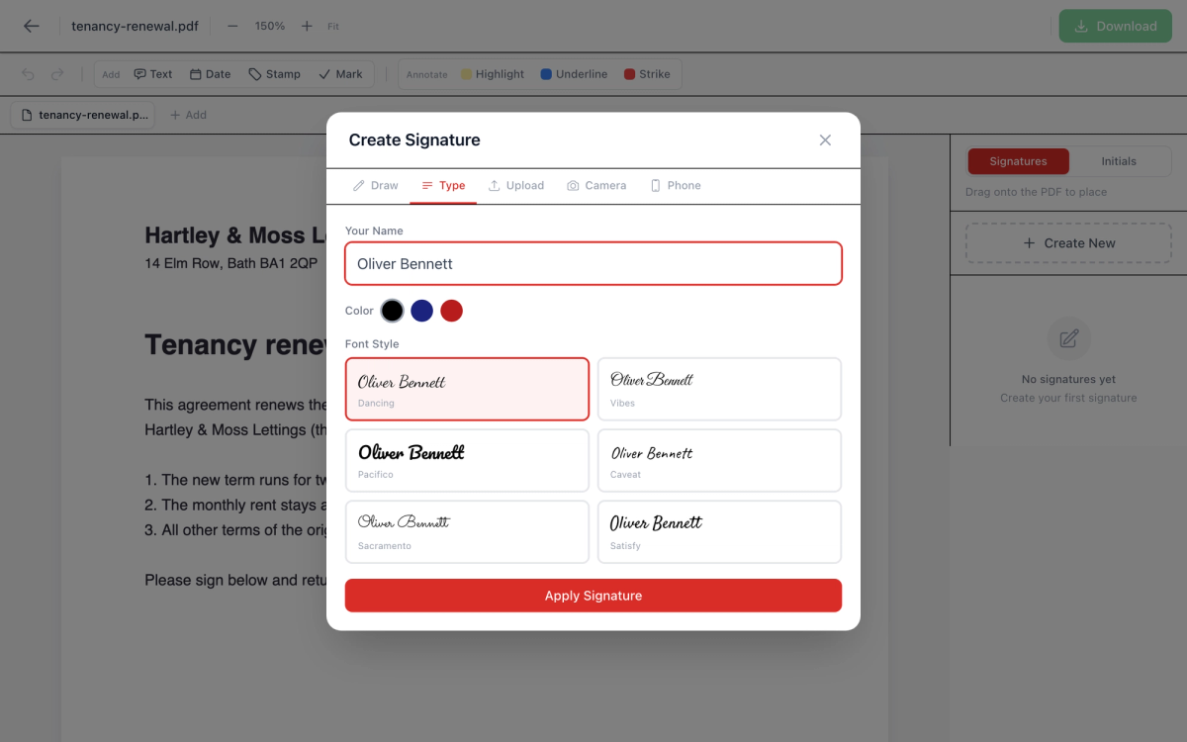
Task: Click the empty-state edit pencil icon
Action: [x=1068, y=339]
